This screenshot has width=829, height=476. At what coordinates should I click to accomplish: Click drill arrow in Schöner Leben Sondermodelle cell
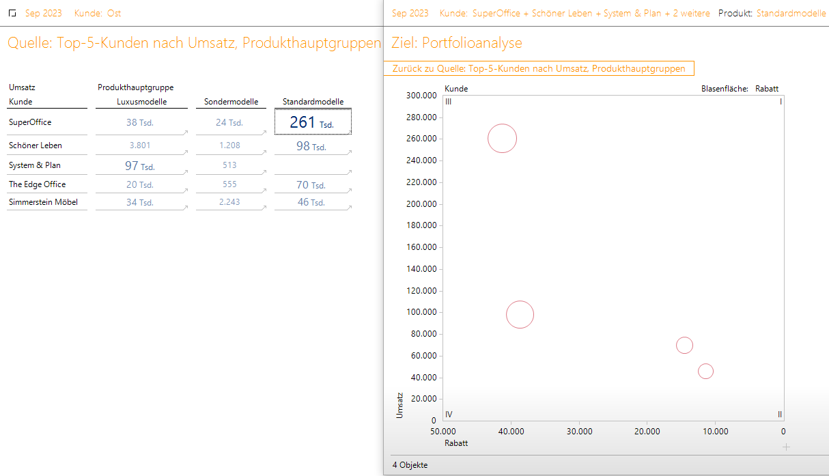[x=264, y=152]
